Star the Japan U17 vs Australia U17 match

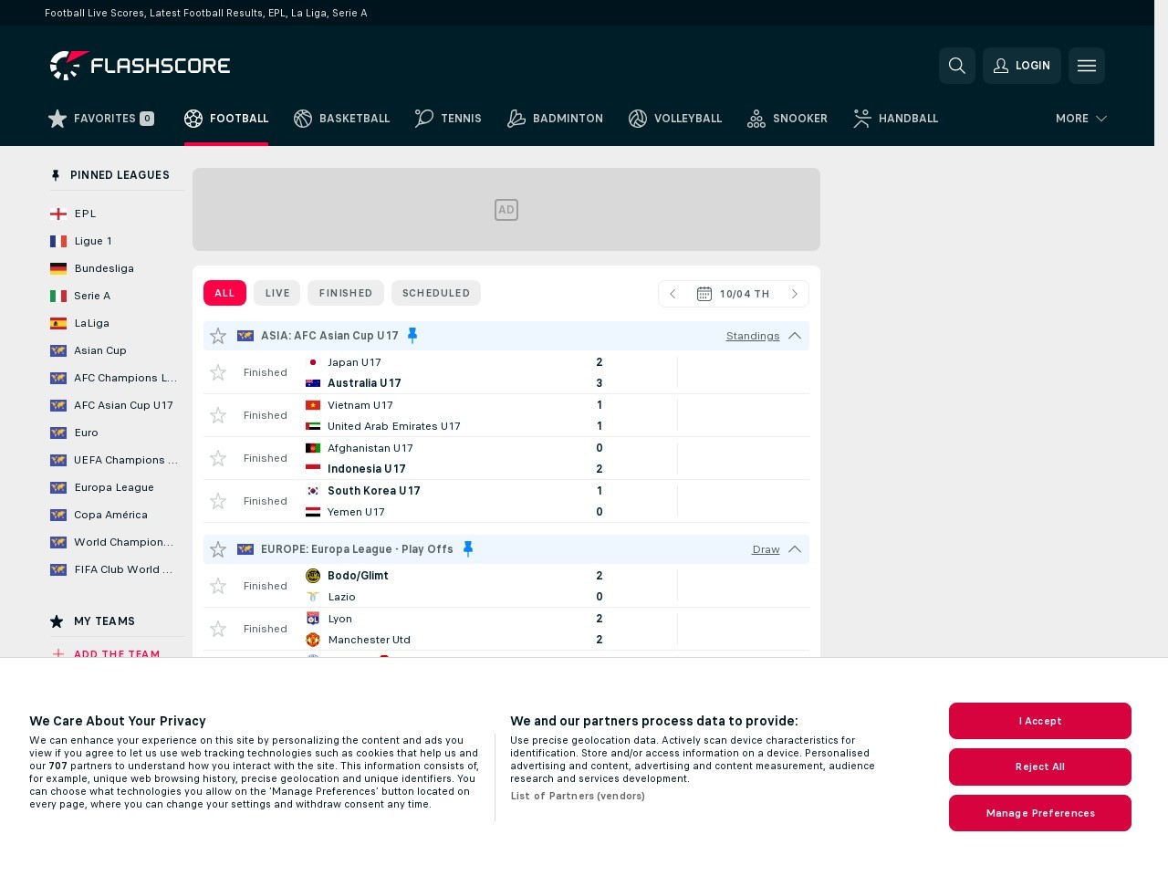218,372
